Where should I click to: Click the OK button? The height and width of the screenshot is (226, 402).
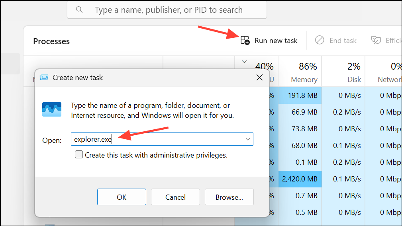pos(122,197)
